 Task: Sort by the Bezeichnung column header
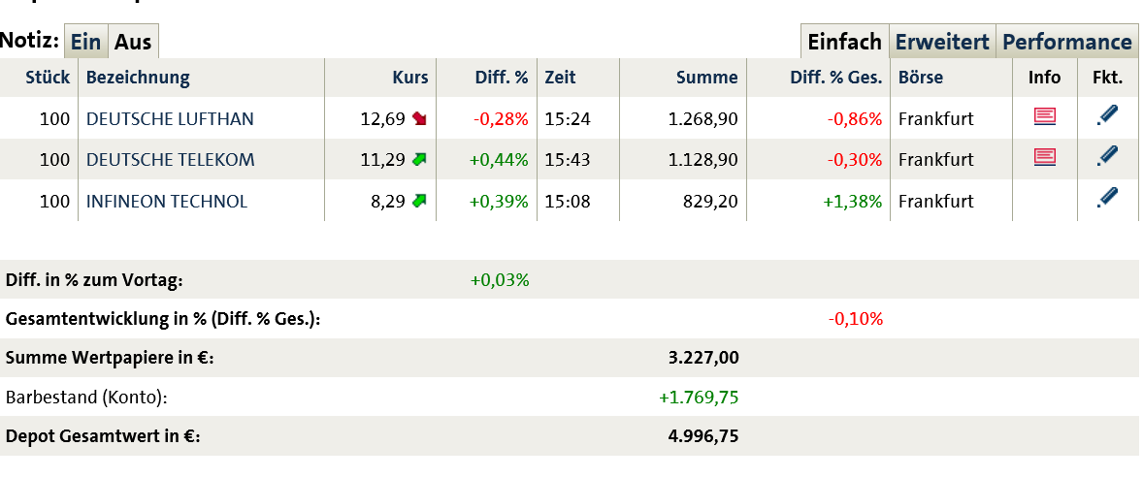tap(138, 78)
